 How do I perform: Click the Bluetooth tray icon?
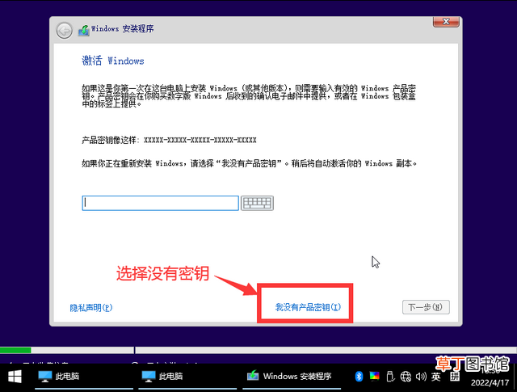[359, 376]
